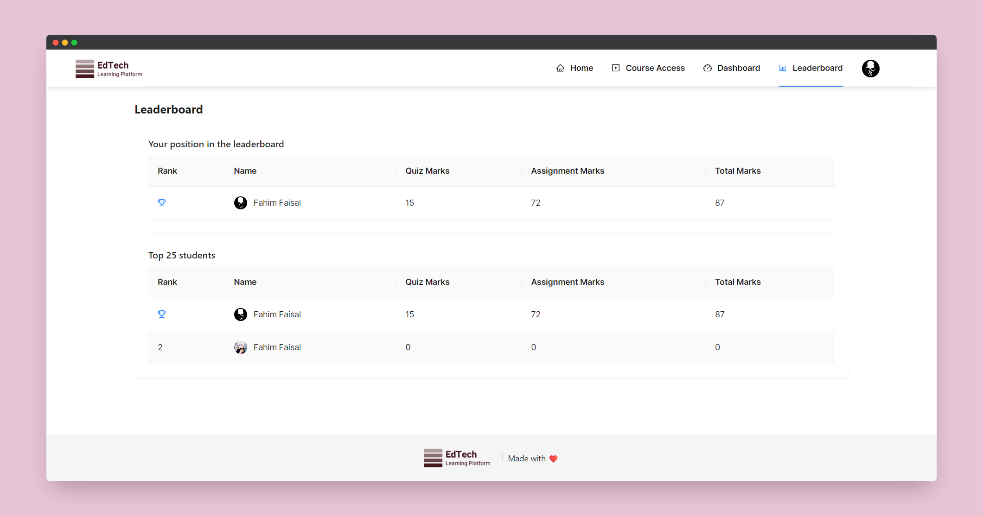This screenshot has height=516, width=983.
Task: Click the Dashboard gauge icon
Action: 708,68
